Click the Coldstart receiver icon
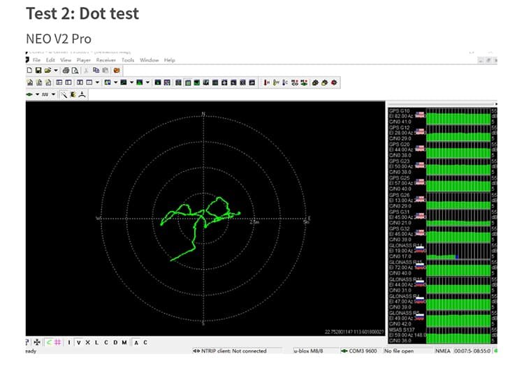 click(285, 82)
